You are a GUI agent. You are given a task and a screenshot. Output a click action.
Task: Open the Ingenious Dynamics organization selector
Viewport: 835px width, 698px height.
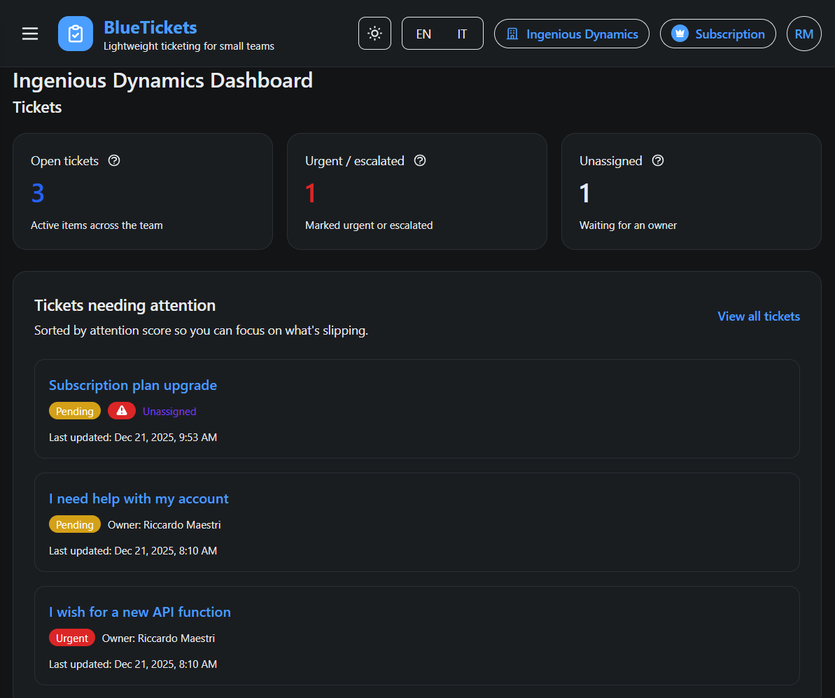point(571,33)
